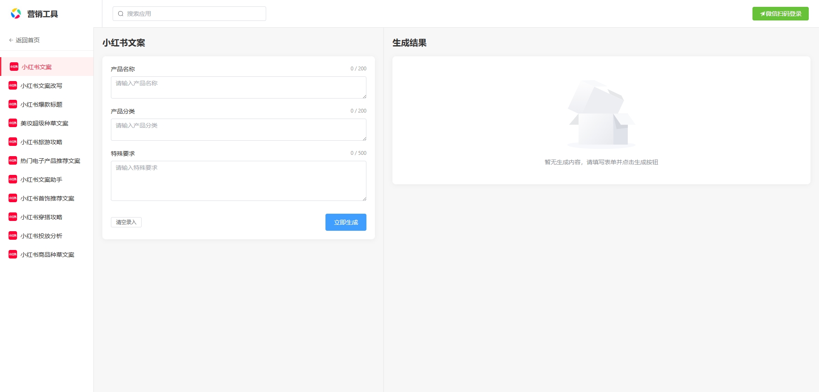Click the search magnifier icon
Viewport: 819px width, 392px height.
[x=121, y=14]
